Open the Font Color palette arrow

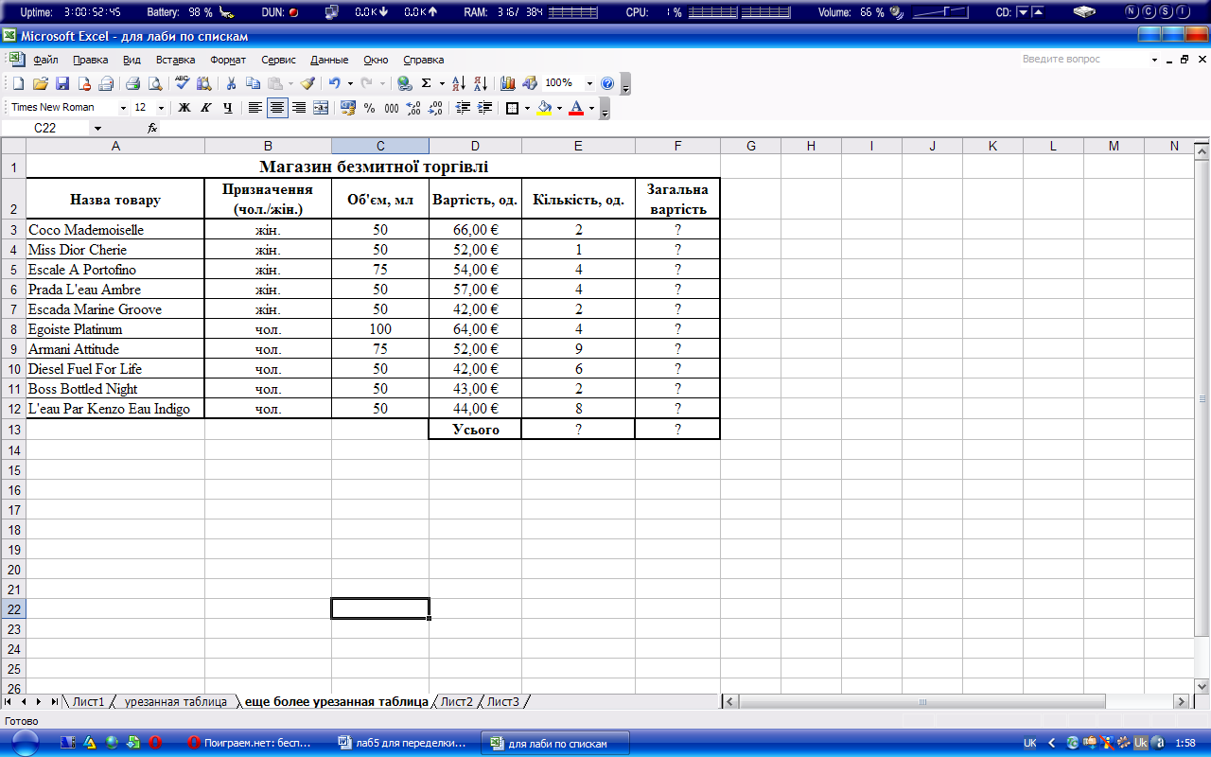point(591,108)
